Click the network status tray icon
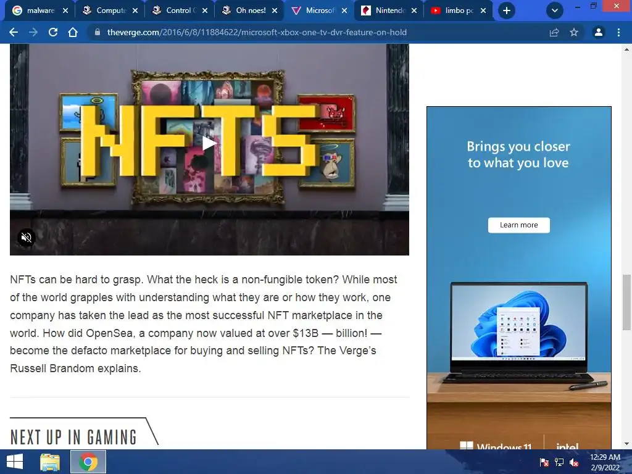 pyautogui.click(x=559, y=462)
